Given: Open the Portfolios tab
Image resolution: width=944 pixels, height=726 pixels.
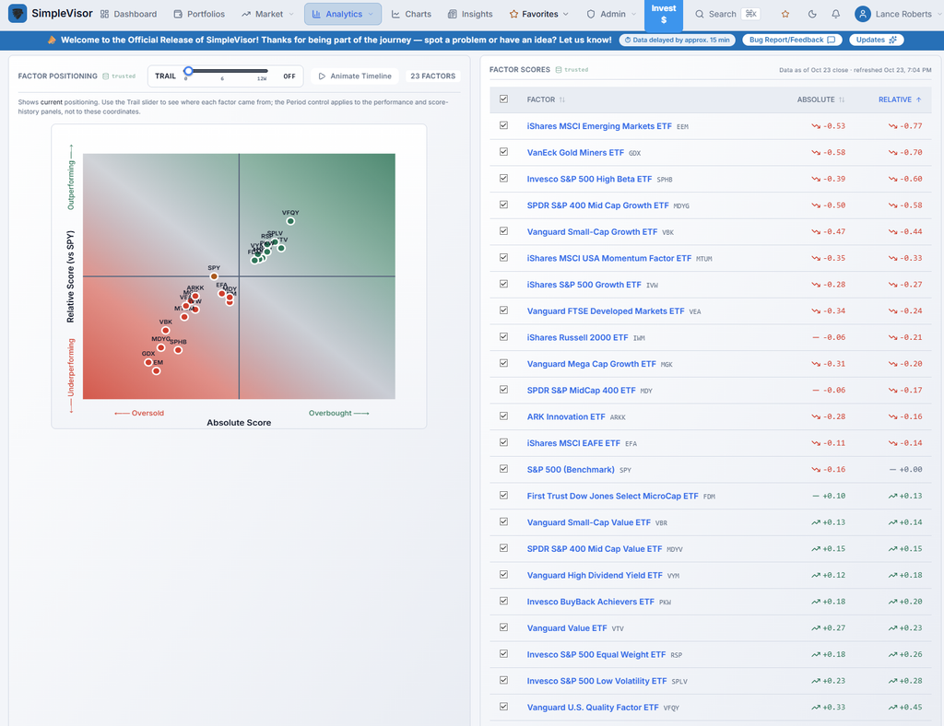Looking at the screenshot, I should click(199, 14).
